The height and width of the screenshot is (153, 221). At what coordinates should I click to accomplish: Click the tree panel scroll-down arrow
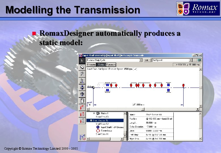125,135
